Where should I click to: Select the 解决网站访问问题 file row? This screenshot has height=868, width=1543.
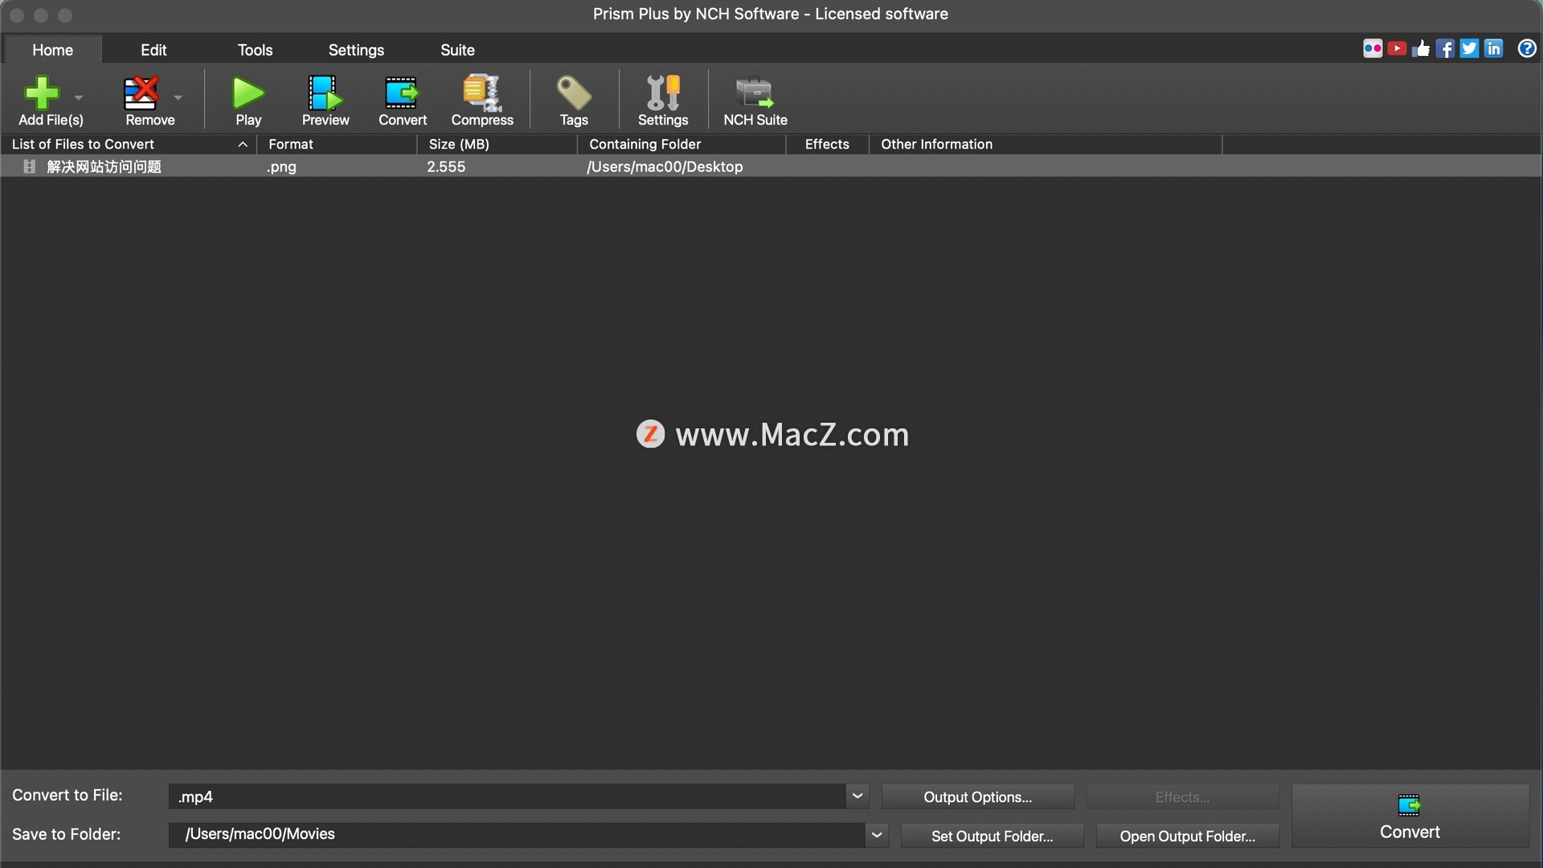[x=771, y=166]
